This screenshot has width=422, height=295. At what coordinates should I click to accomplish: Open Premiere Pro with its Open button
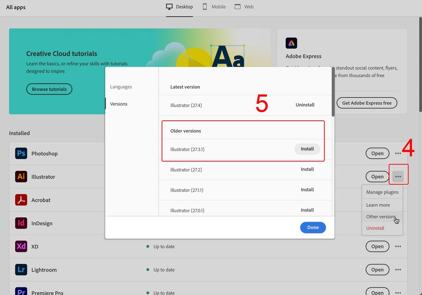point(377,292)
